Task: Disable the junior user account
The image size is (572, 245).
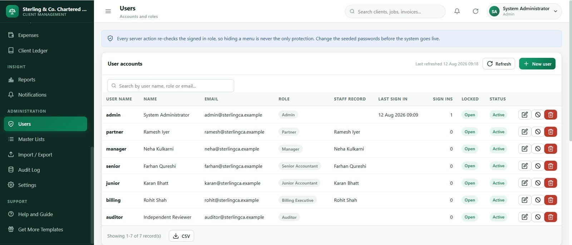Action: [538, 183]
